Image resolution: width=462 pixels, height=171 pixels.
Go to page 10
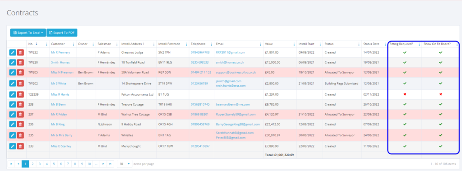click(89, 164)
